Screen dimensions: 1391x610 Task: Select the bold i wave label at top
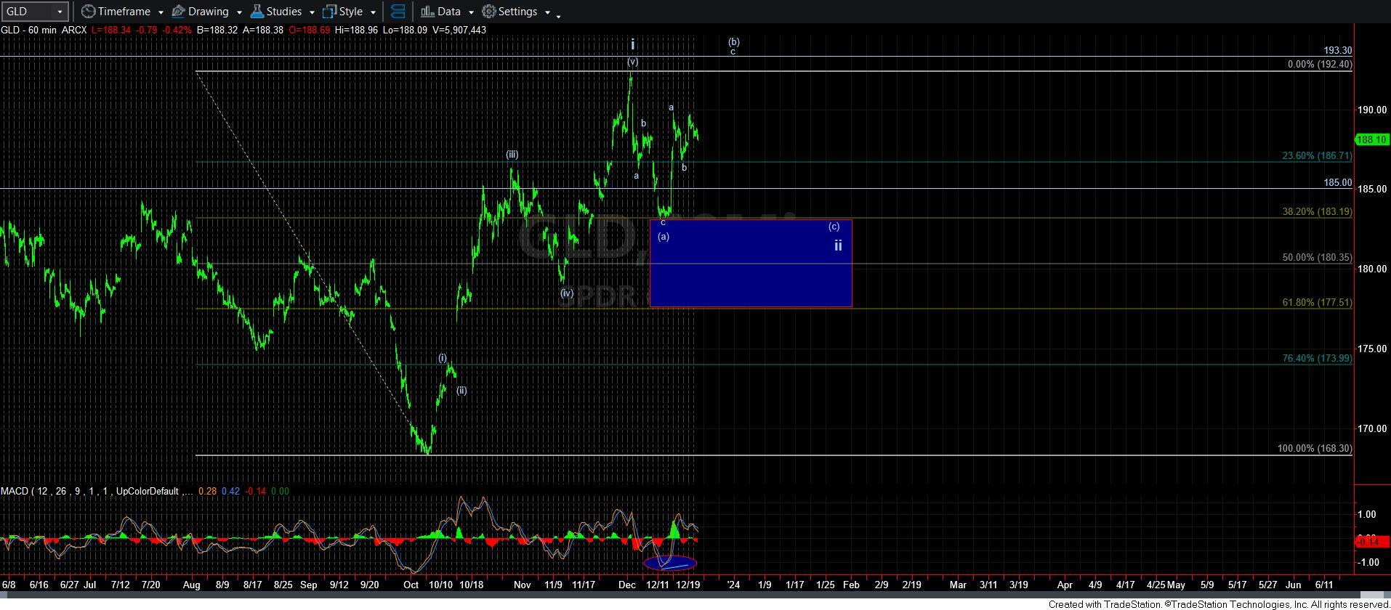tap(633, 44)
